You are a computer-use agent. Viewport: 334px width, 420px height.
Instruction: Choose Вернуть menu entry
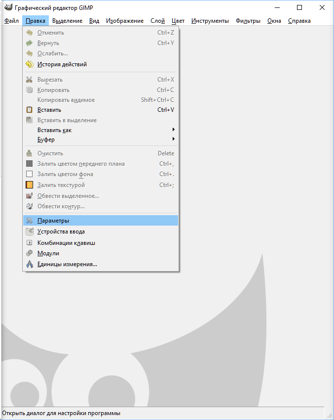pos(101,43)
